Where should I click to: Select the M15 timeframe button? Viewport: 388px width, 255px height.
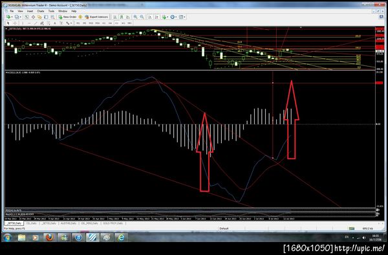pyautogui.click(x=91, y=23)
